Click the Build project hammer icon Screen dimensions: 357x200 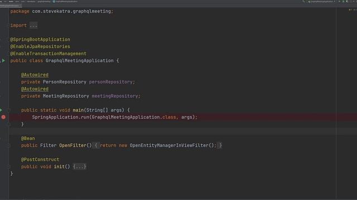point(303,1)
